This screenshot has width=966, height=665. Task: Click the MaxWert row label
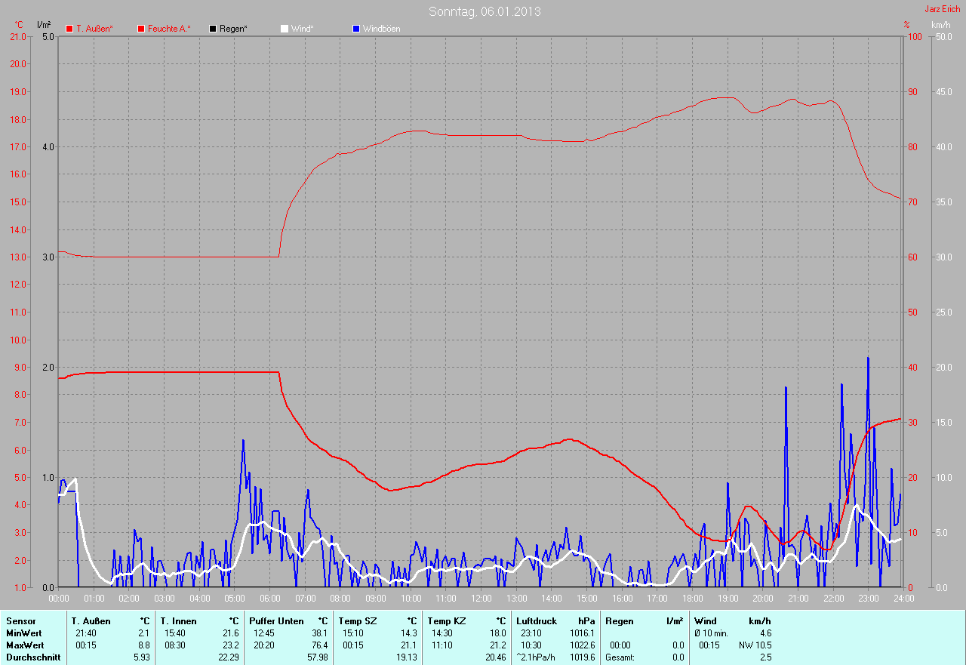pyautogui.click(x=24, y=645)
